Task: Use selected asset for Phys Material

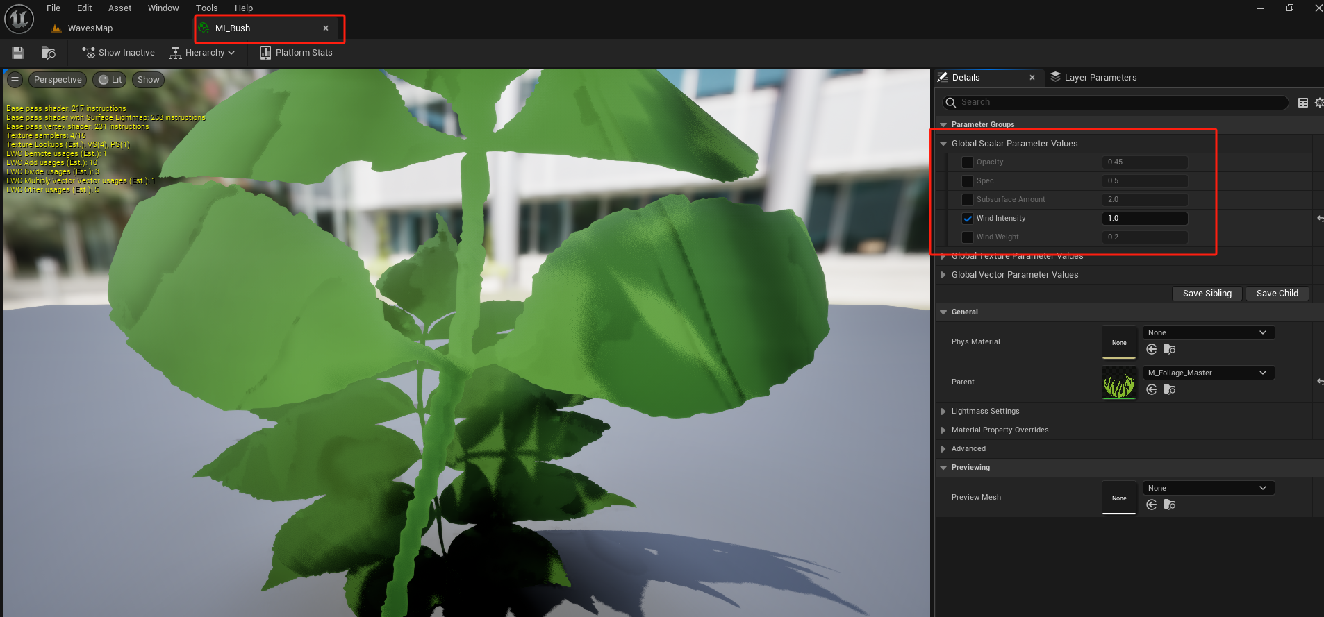Action: pos(1152,349)
